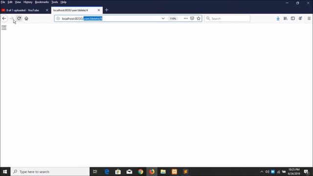Open the Library menu
This screenshot has height=176, width=313.
[286, 19]
